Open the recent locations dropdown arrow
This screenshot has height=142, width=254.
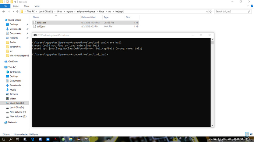pos(13,11)
